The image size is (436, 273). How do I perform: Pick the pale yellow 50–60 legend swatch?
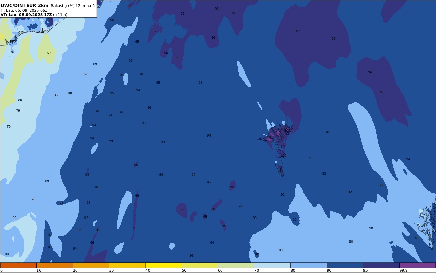pos(200,265)
